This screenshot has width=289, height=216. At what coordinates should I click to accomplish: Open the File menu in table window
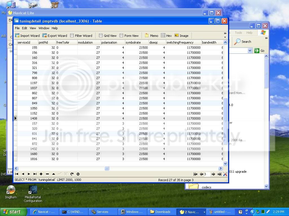pyautogui.click(x=17, y=28)
